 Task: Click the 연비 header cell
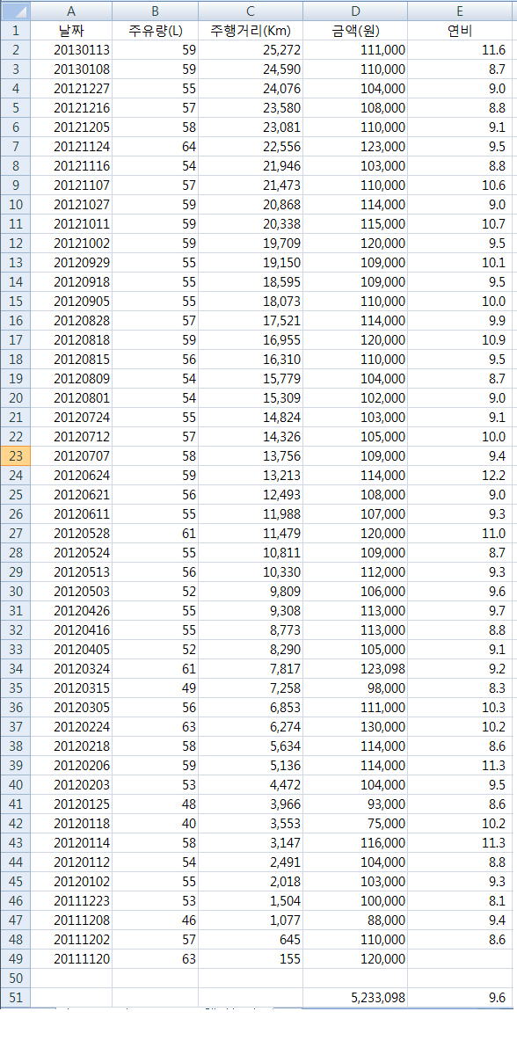[x=459, y=31]
